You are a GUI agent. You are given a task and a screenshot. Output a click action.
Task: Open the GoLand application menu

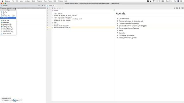(x=8, y=1)
